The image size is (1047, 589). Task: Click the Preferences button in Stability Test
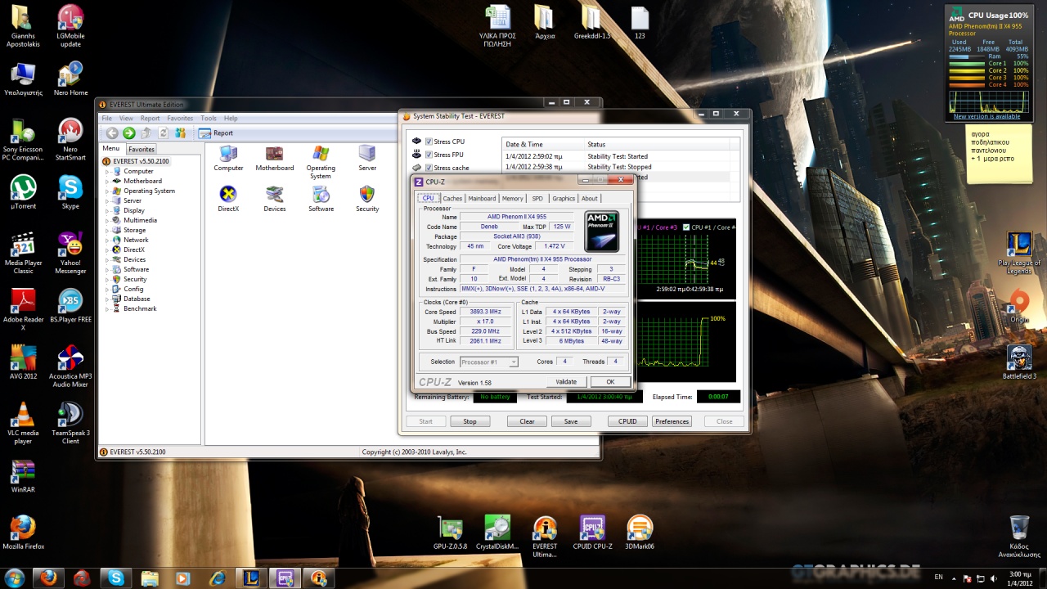(672, 422)
